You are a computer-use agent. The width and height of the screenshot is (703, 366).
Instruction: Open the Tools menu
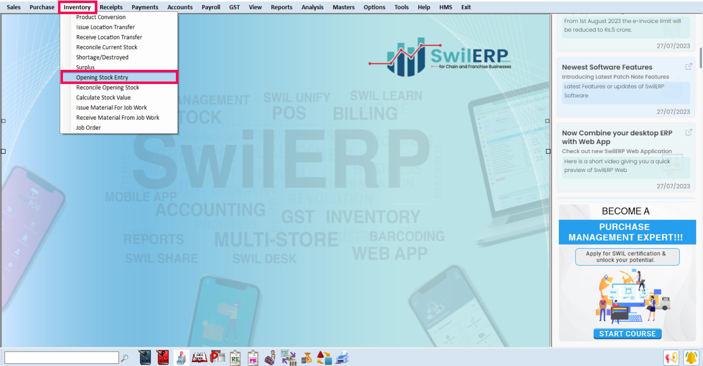point(401,7)
